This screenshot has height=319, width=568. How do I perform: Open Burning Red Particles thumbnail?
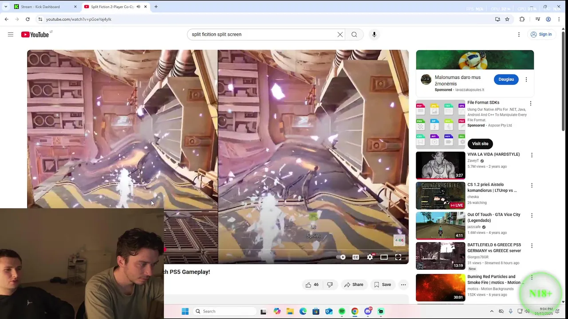(x=440, y=288)
